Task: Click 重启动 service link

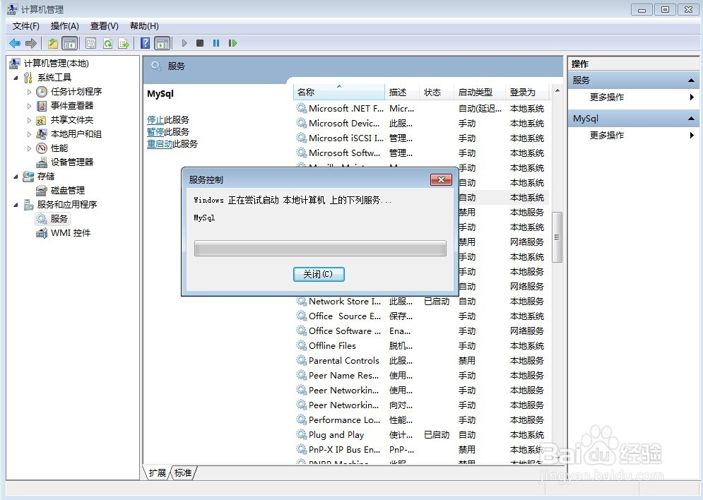Action: click(160, 144)
